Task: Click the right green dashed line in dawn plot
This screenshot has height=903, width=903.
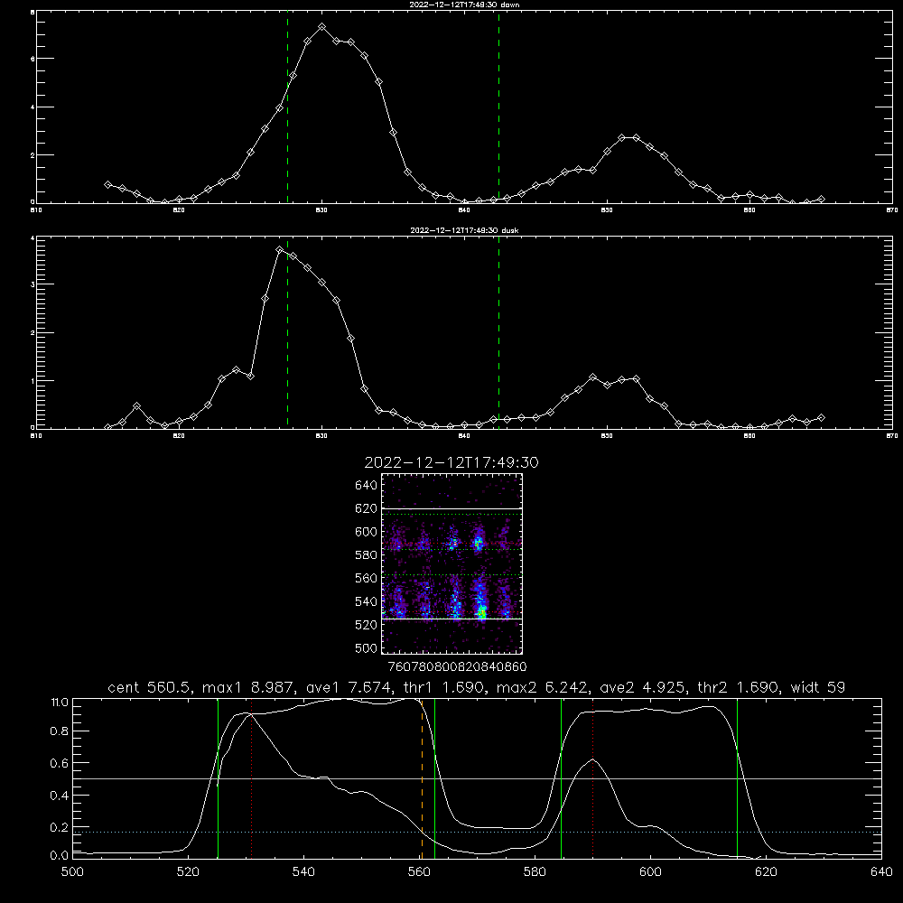Action: tap(498, 107)
